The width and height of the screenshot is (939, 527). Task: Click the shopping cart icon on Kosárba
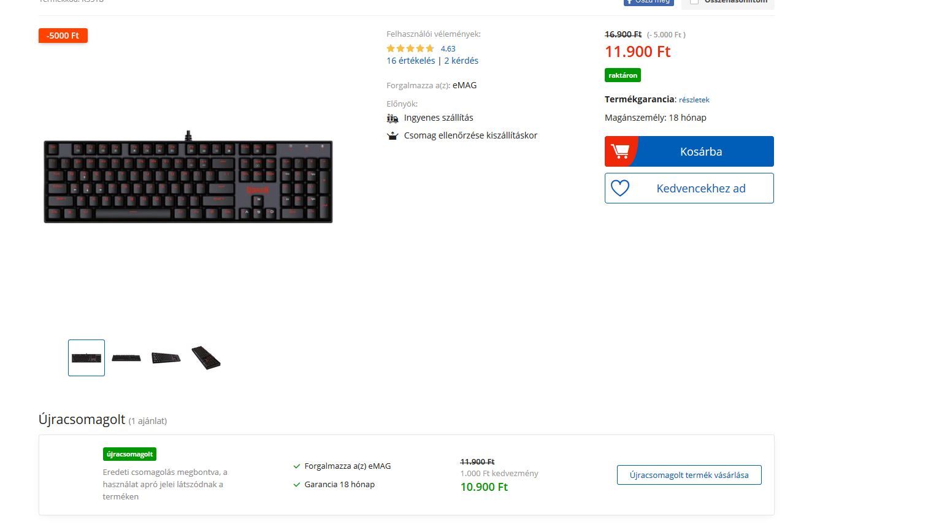click(x=620, y=151)
